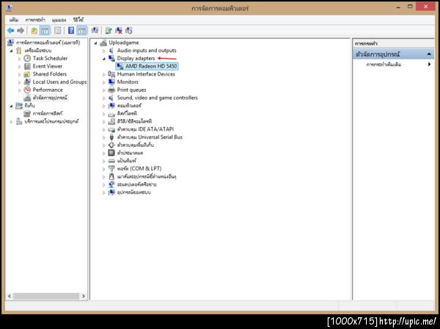Screen dimensions: 440x329
Task: Expand the Local Users and Groups node
Action: tap(19, 82)
